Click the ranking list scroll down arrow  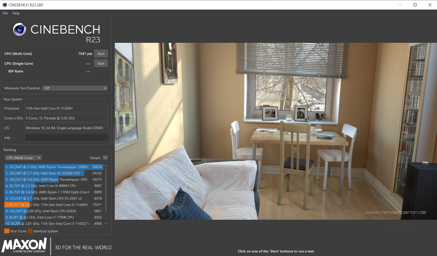[x=106, y=224]
